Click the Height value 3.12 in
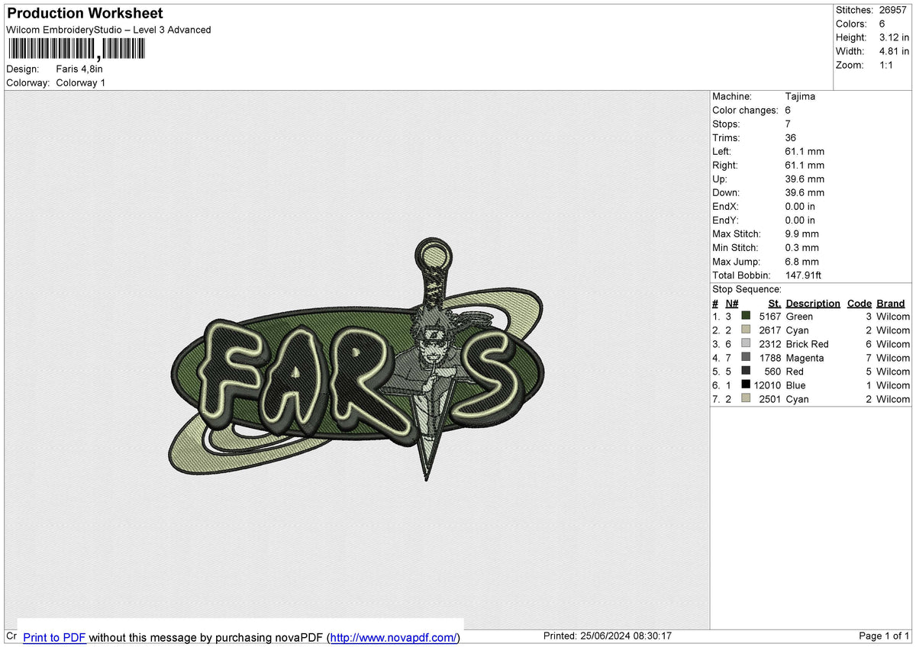 (x=894, y=37)
